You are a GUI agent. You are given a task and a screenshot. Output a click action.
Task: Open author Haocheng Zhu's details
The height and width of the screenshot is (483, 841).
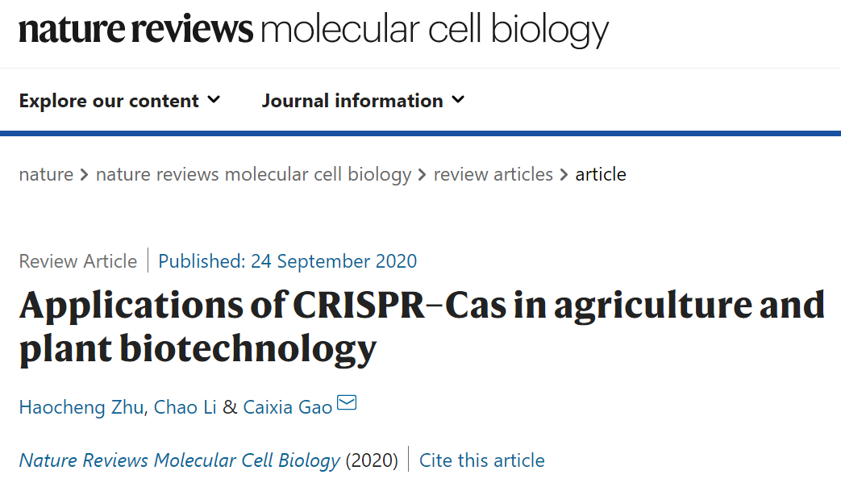pyautogui.click(x=81, y=407)
